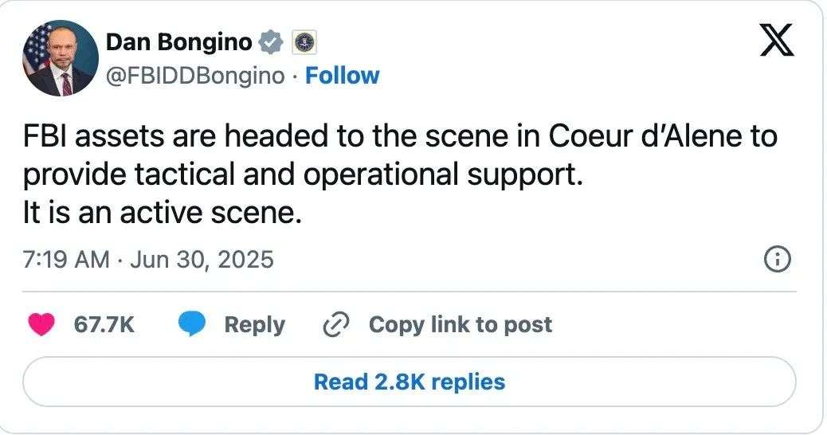Viewport: 827px width, 435px height.
Task: Click the 7:19 AM time
Action: coord(66,260)
